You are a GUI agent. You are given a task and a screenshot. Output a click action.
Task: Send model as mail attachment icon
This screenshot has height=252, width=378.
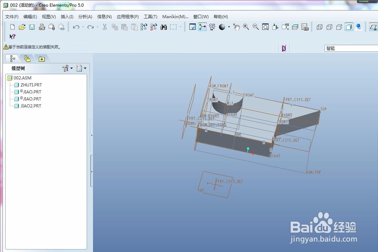51,27
